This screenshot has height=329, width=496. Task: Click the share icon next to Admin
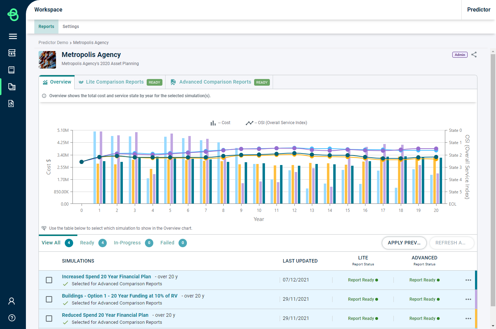474,55
